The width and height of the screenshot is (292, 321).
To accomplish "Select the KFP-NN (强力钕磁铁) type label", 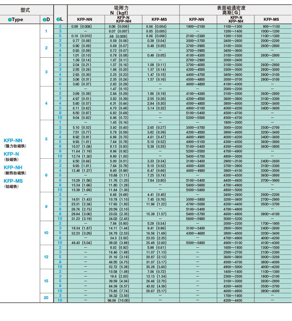I will 15,143.
